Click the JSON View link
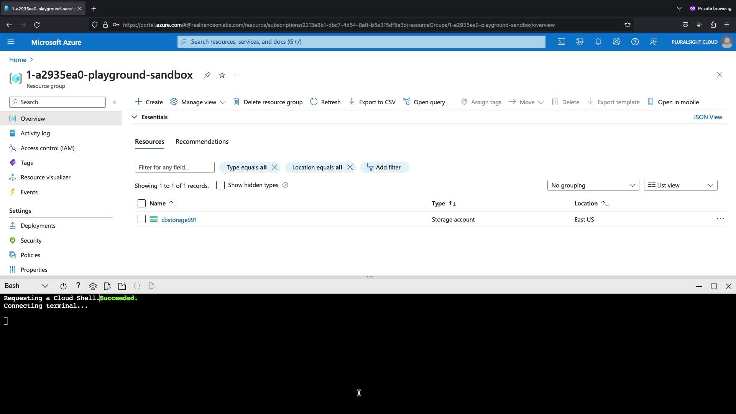This screenshot has height=414, width=736. point(707,117)
